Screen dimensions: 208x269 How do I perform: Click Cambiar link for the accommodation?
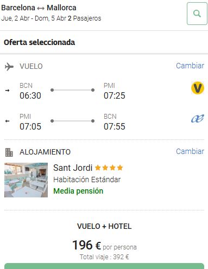click(190, 151)
